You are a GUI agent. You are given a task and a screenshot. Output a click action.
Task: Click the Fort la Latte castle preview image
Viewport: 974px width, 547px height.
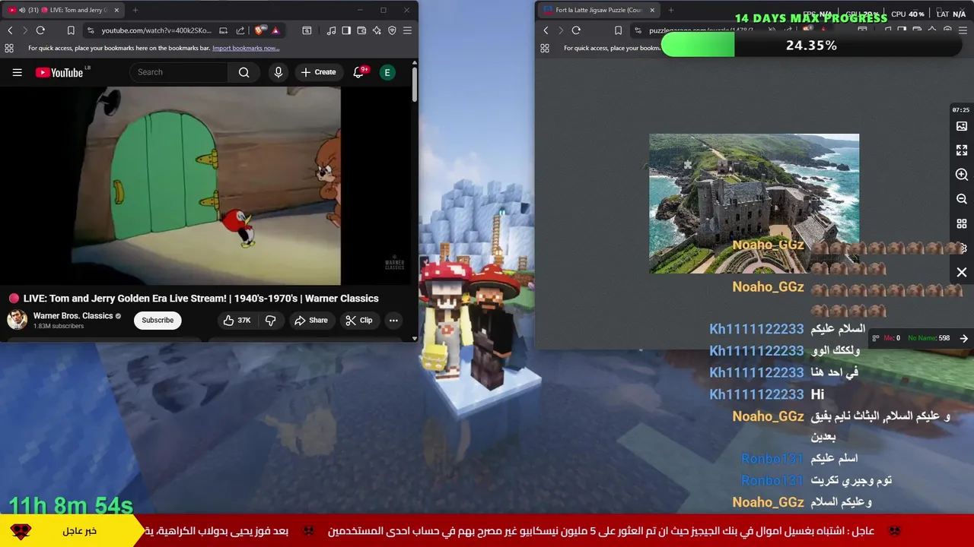[754, 204]
